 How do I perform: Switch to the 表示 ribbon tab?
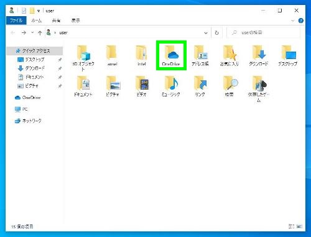(75, 21)
